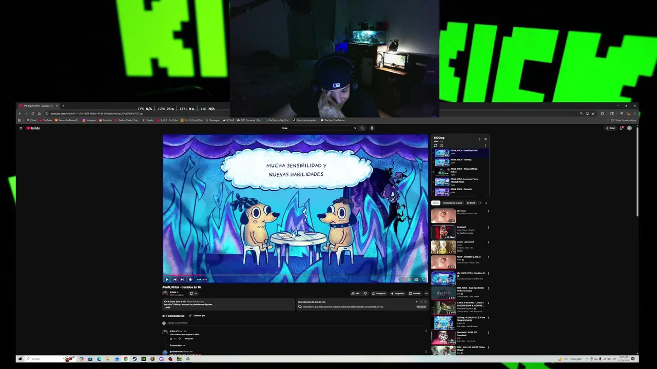The image size is (657, 369).
Task: Like the first comment
Action: [171, 339]
